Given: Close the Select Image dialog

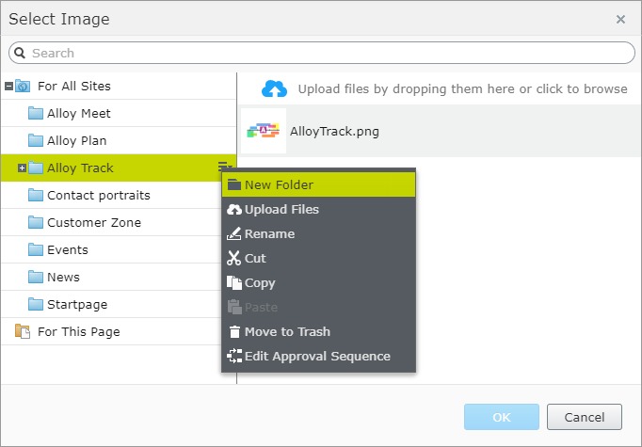Looking at the screenshot, I should [x=620, y=19].
